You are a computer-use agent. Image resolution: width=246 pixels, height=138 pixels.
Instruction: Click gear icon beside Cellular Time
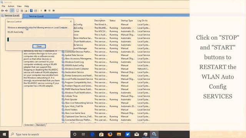[63, 96]
